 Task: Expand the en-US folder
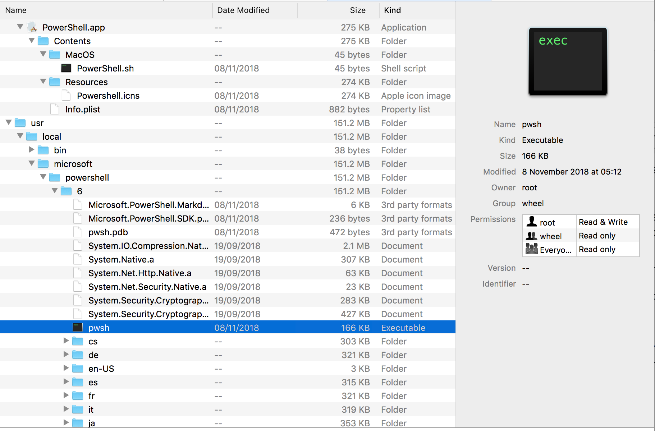click(x=66, y=368)
